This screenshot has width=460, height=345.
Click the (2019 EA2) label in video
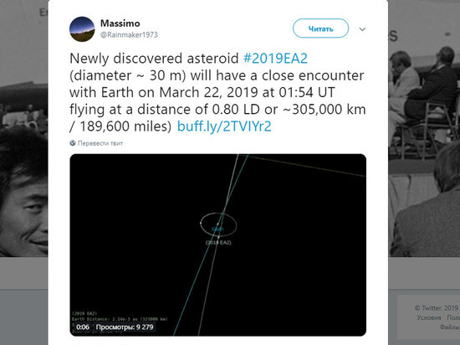218,243
